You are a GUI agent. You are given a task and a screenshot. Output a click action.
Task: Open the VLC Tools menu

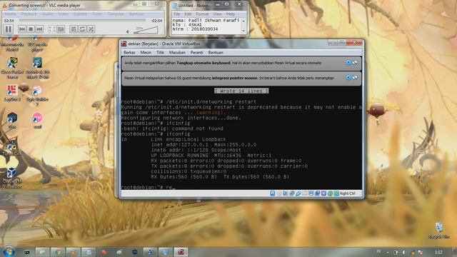(x=97, y=14)
